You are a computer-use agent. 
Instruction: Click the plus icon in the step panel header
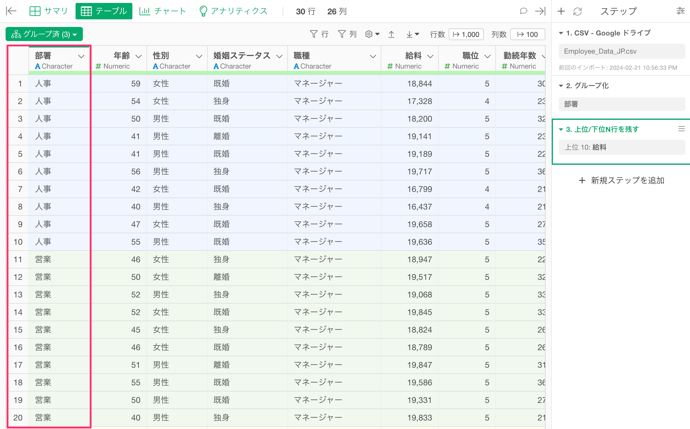pyautogui.click(x=561, y=11)
